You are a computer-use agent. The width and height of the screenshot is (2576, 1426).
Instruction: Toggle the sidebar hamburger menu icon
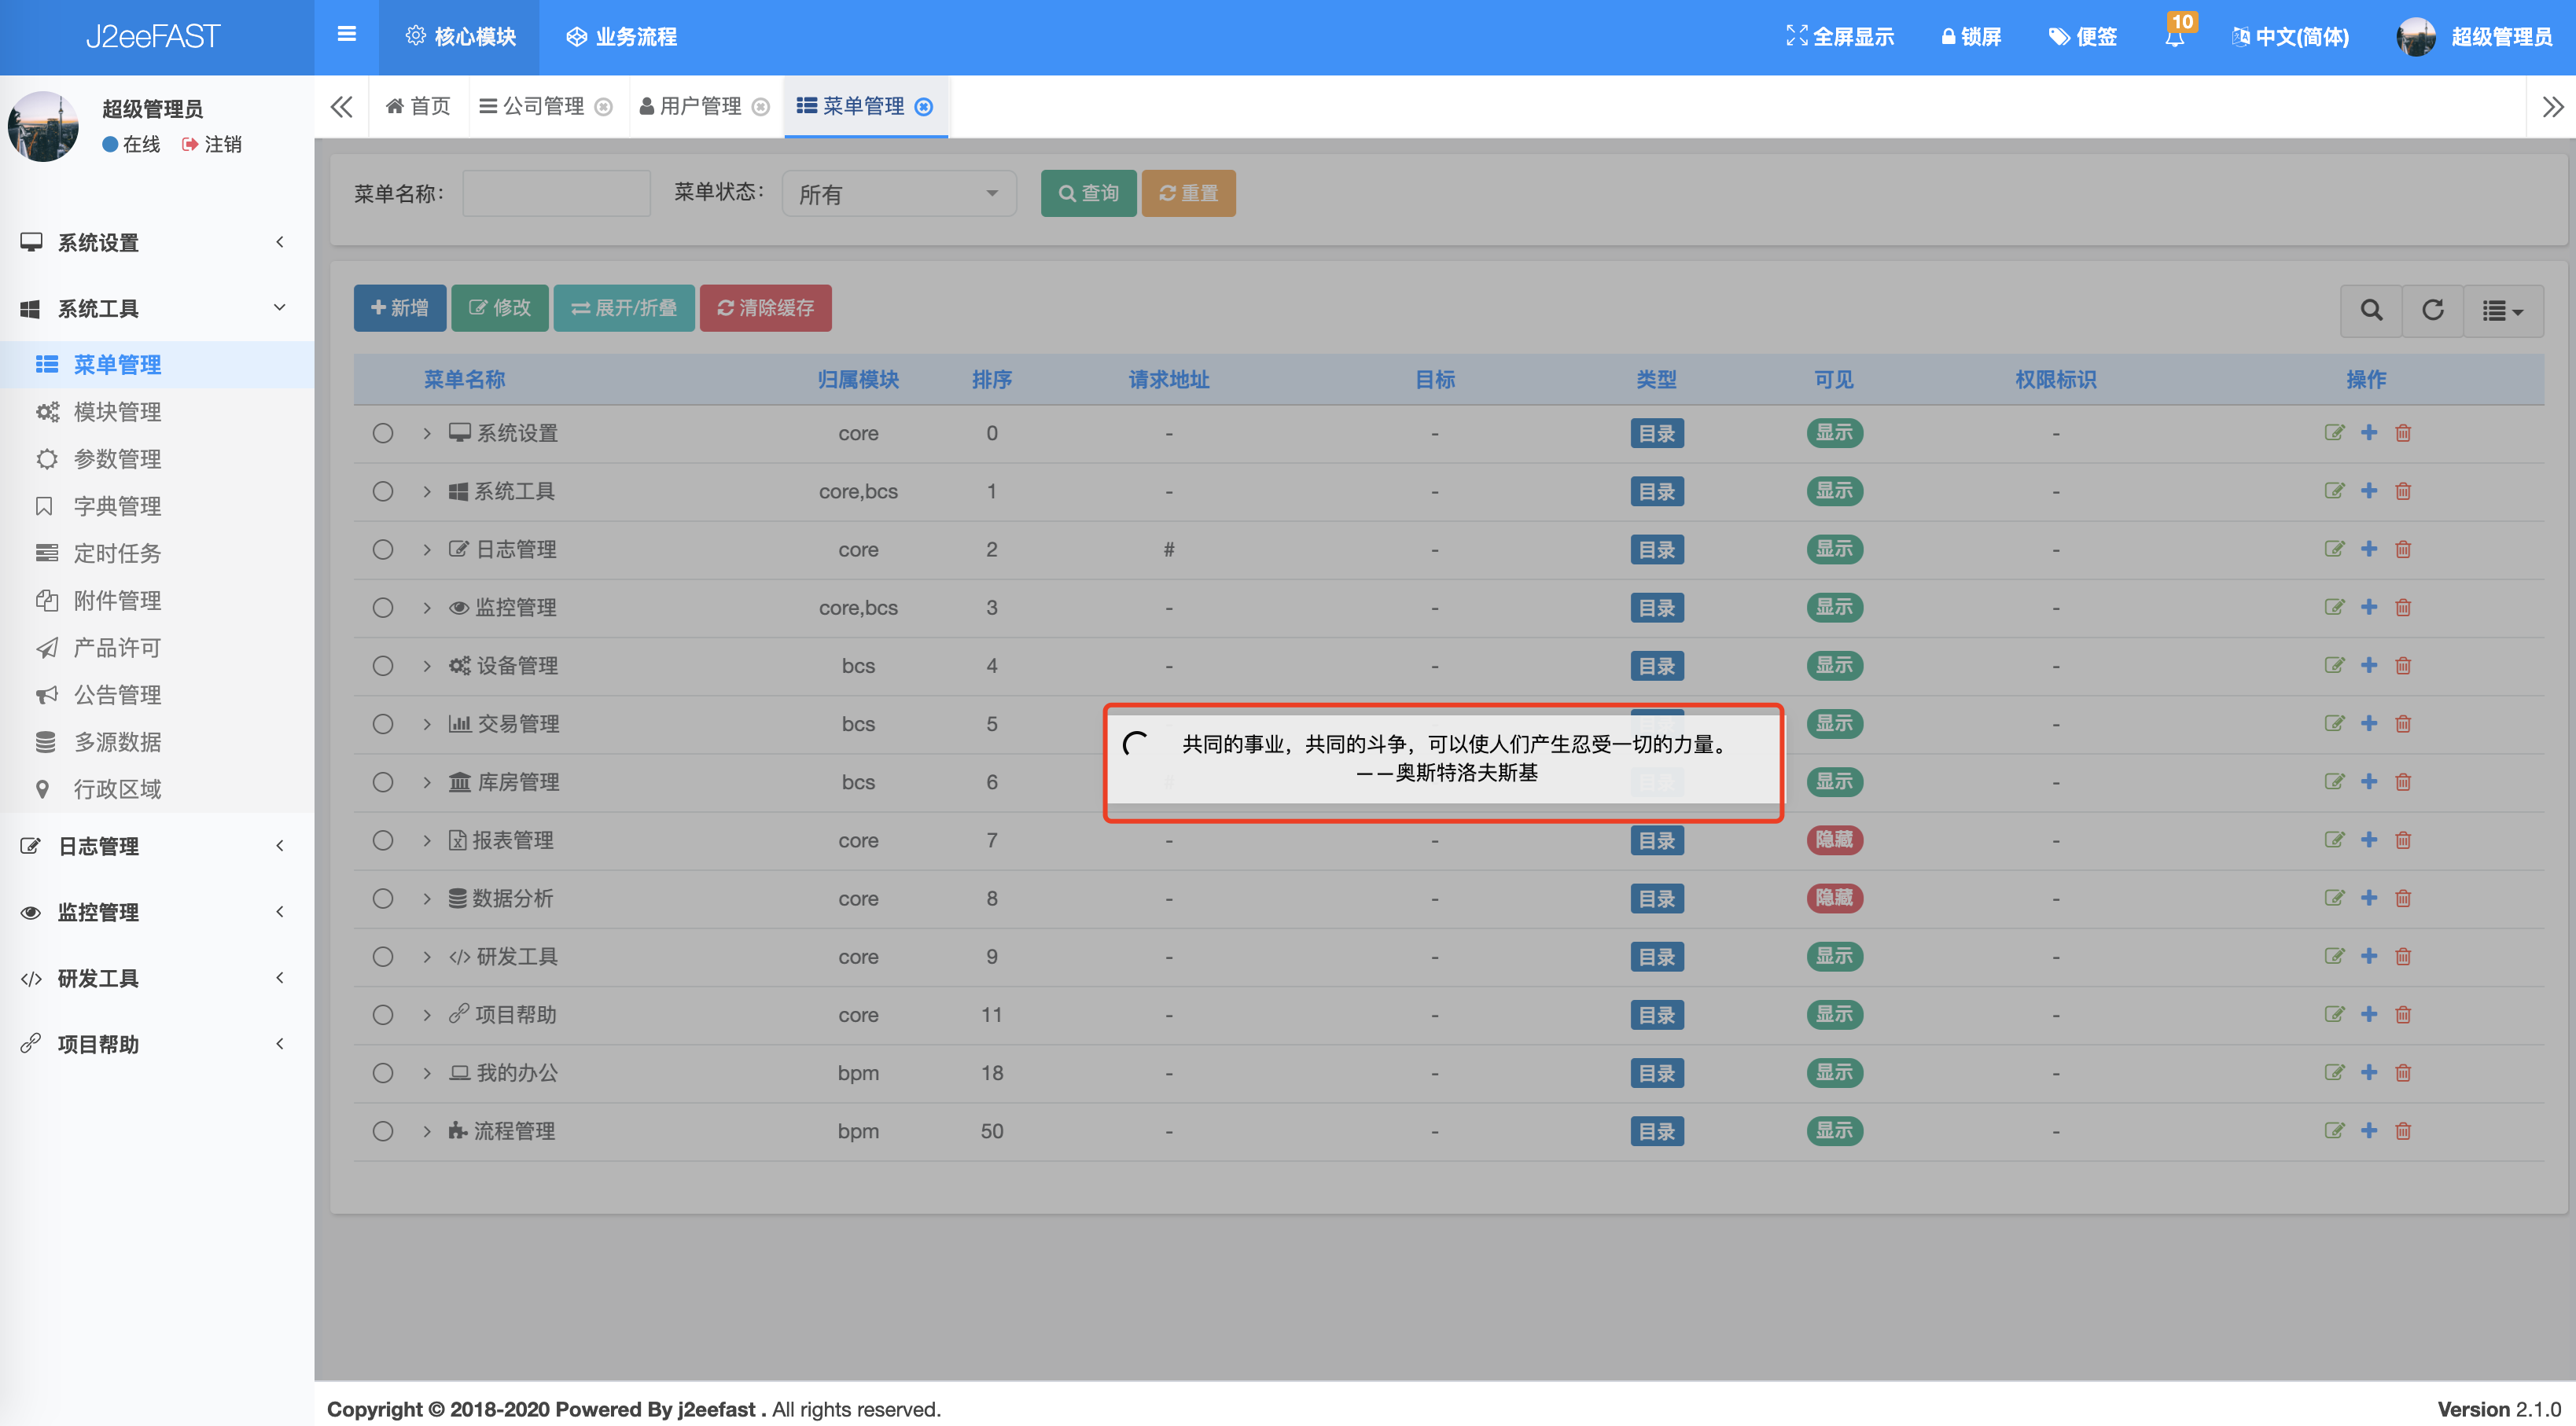(x=346, y=35)
